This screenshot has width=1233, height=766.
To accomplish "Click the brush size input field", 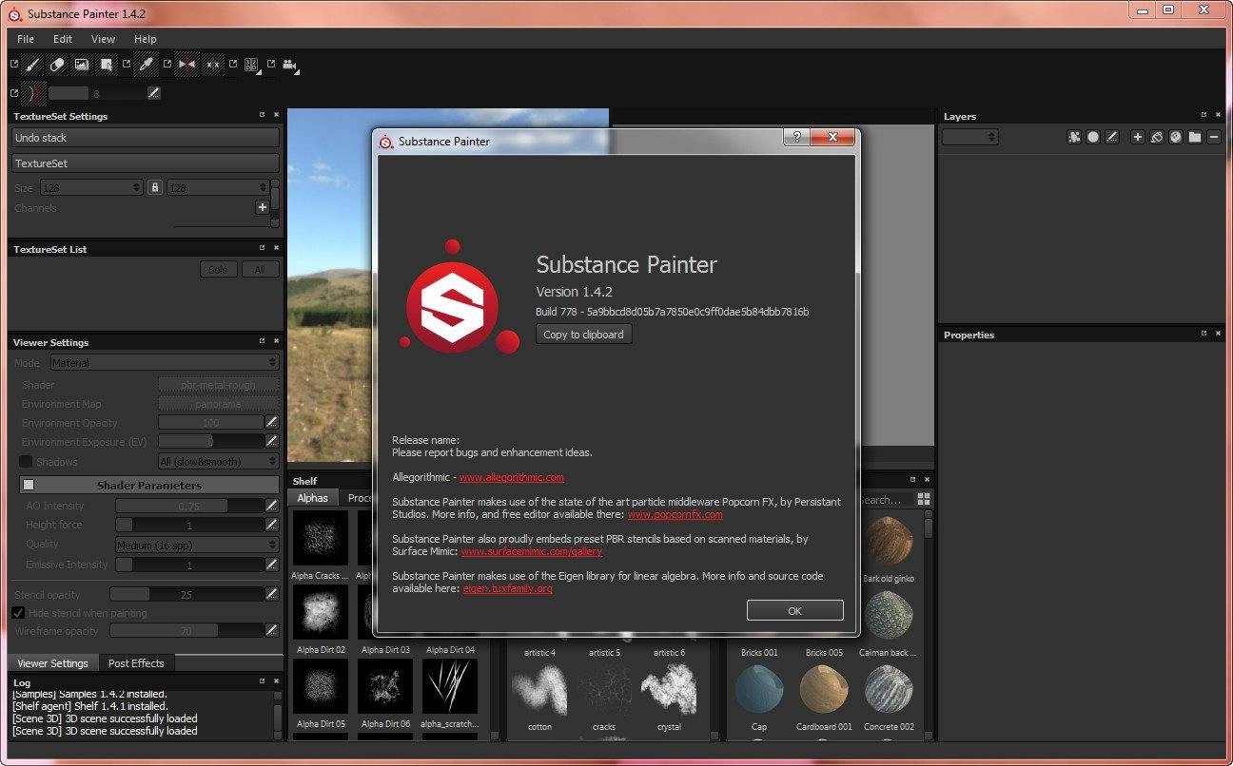I will click(x=96, y=93).
